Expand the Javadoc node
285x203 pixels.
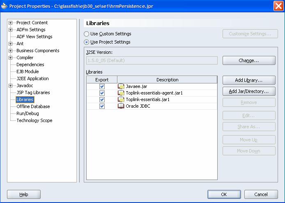coord(11,85)
